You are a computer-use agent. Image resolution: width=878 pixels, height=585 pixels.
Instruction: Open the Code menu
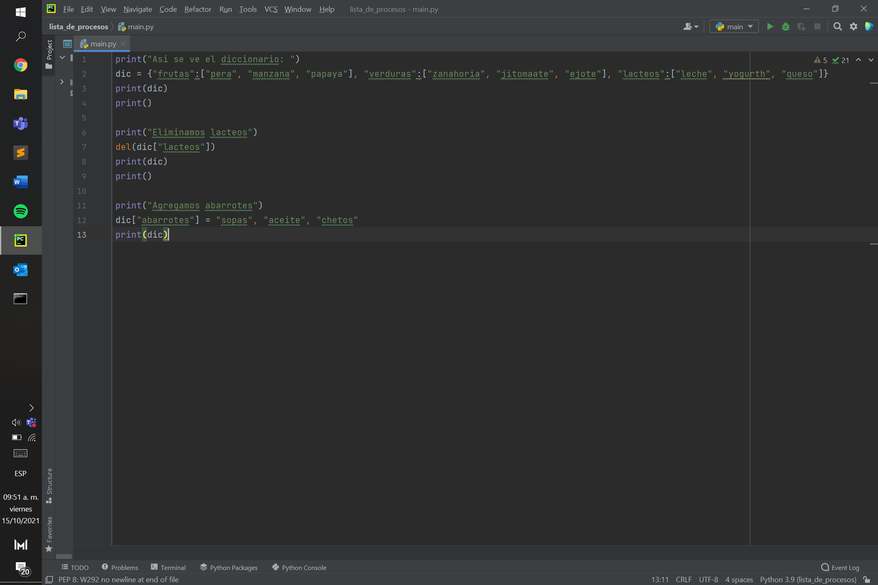coord(168,9)
